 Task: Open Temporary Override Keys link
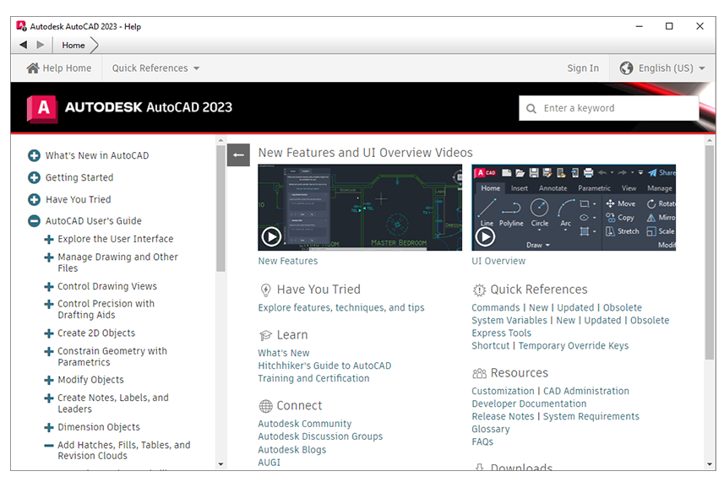pyautogui.click(x=574, y=345)
